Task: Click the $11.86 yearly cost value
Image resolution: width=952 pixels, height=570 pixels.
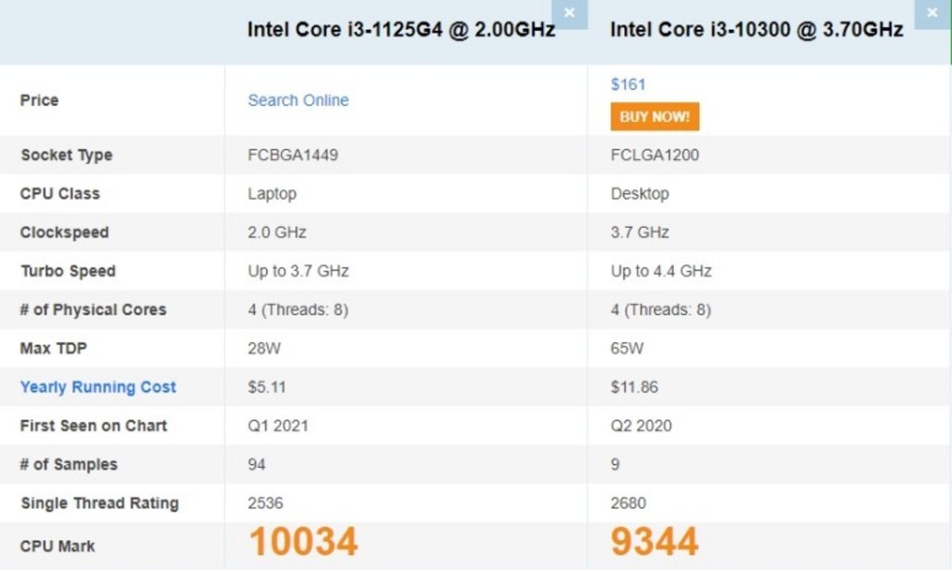Action: pyautogui.click(x=634, y=388)
